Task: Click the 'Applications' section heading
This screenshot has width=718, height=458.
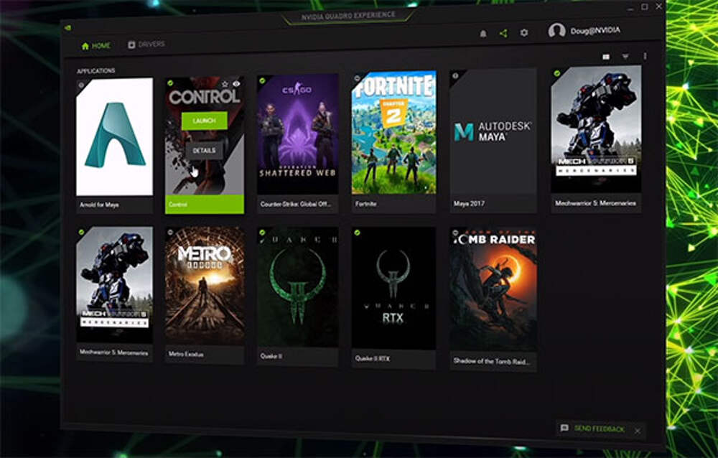Action: click(95, 71)
